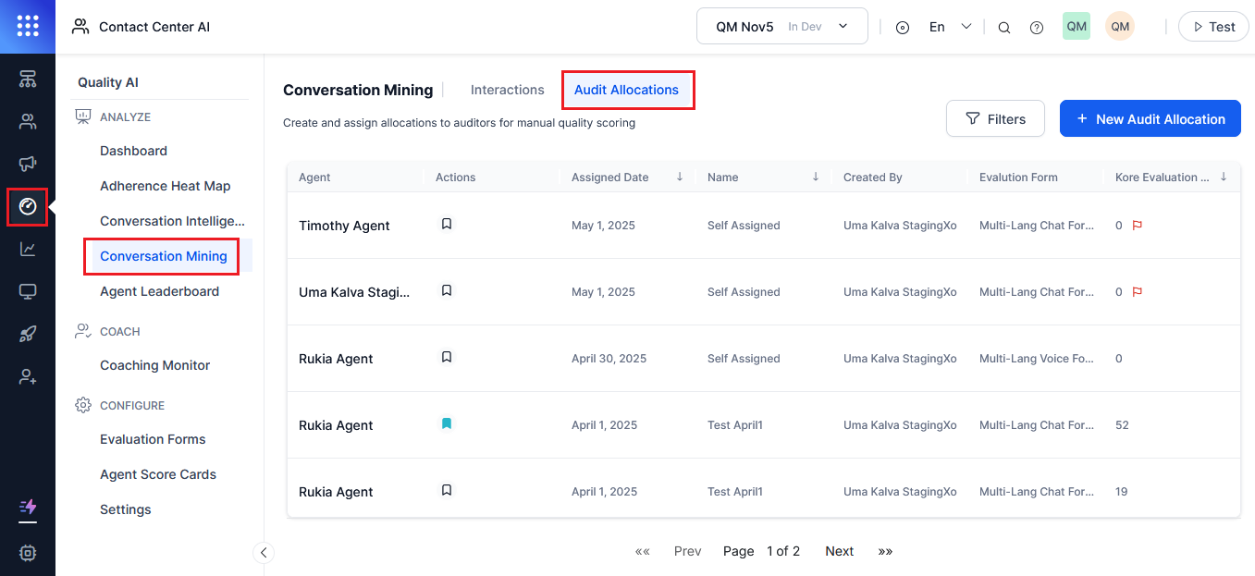The width and height of the screenshot is (1255, 576).
Task: Toggle bookmark for Timothy Agent row
Action: [447, 224]
